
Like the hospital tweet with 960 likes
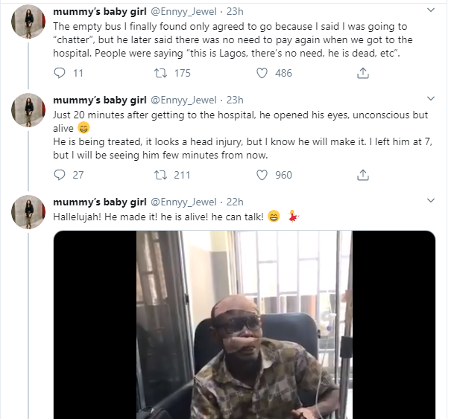[x=262, y=175]
